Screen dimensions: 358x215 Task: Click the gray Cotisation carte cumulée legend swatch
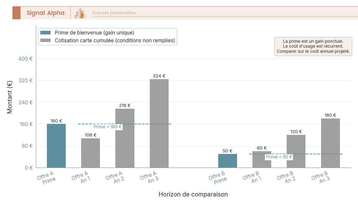pyautogui.click(x=46, y=40)
